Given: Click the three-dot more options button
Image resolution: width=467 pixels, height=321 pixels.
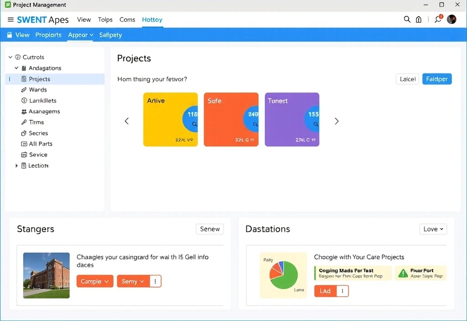Looking at the screenshot, I should point(156,281).
